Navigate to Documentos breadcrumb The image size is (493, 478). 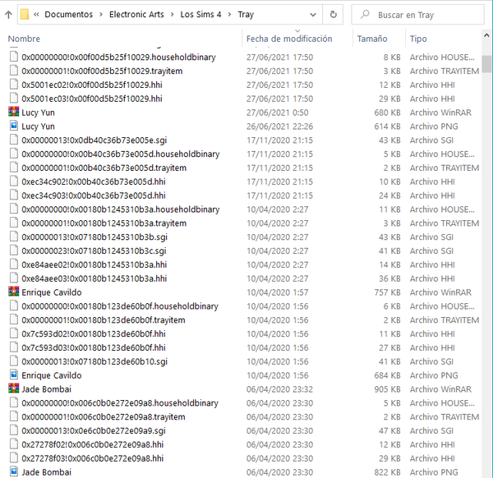[68, 15]
